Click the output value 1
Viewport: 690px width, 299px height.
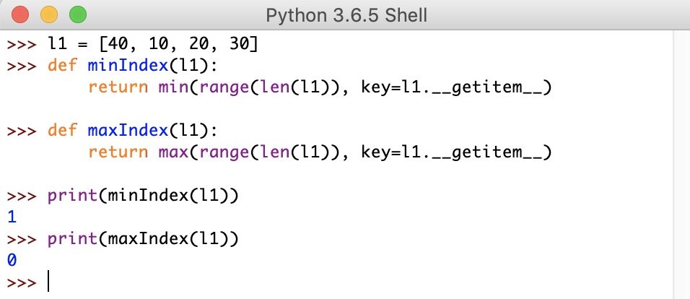[x=12, y=217]
